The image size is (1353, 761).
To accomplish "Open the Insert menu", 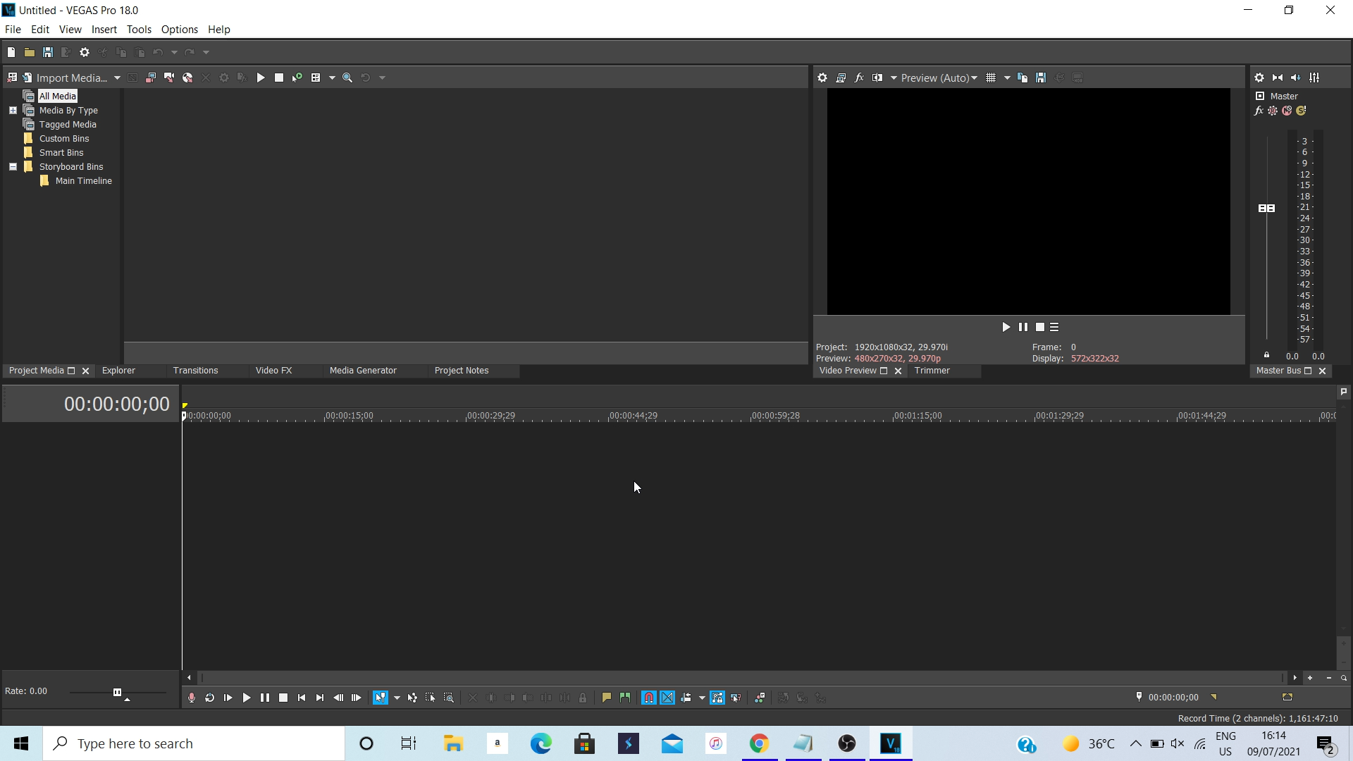I will 104,30.
